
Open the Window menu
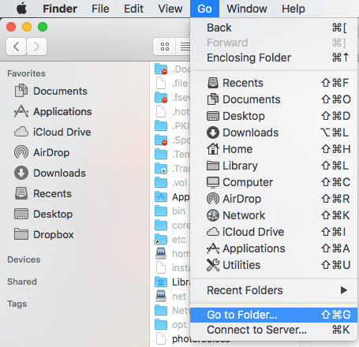coord(247,9)
